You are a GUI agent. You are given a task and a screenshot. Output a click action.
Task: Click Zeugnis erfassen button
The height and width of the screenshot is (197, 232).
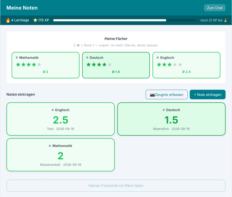click(x=167, y=95)
